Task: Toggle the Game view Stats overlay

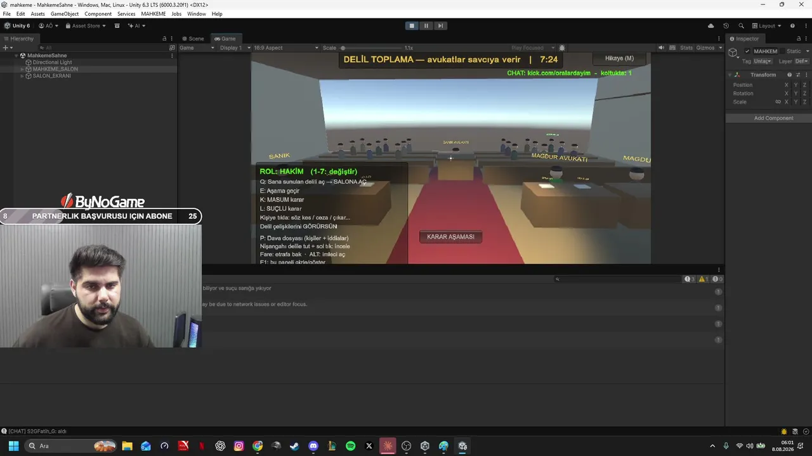Action: click(686, 47)
